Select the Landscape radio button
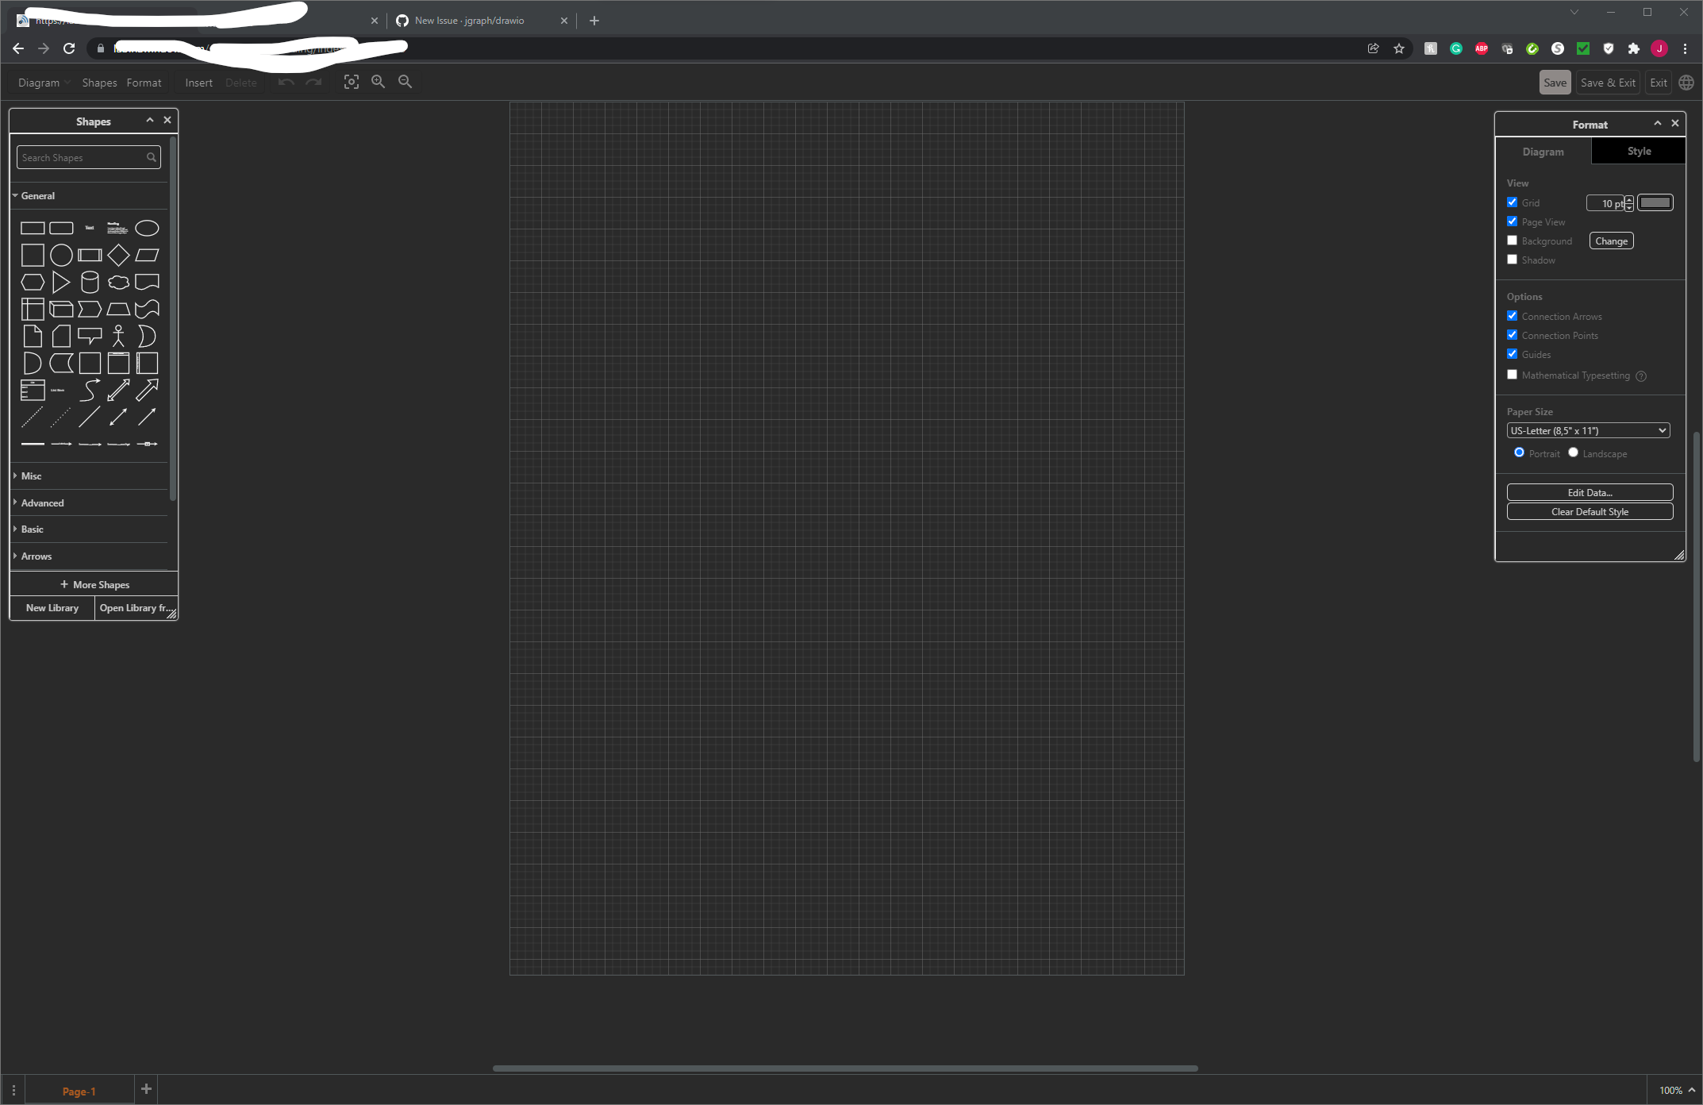 click(1574, 452)
